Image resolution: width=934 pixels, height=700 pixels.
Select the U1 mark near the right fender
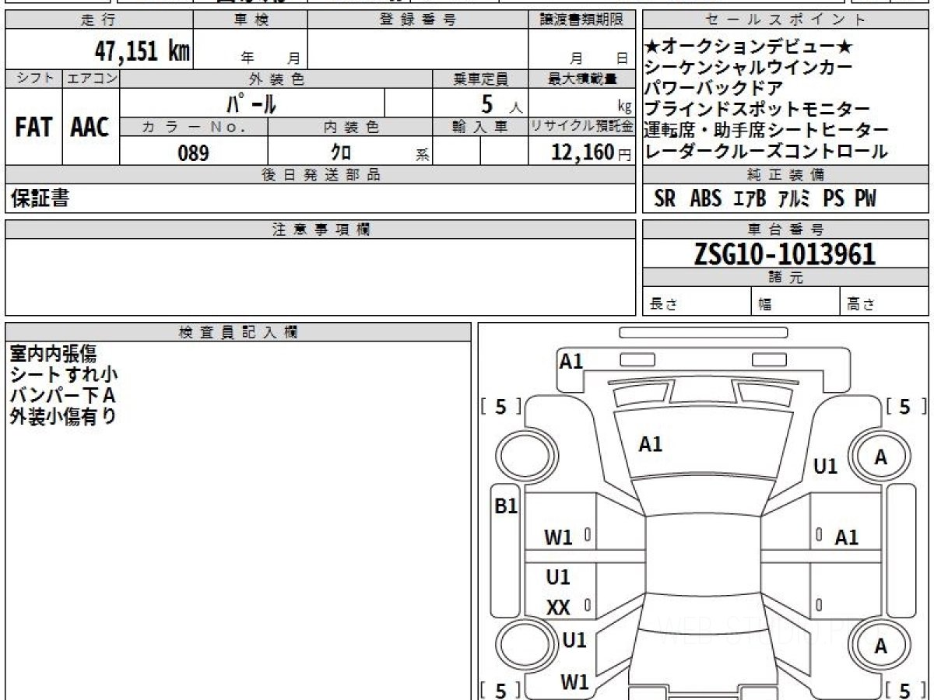825,466
